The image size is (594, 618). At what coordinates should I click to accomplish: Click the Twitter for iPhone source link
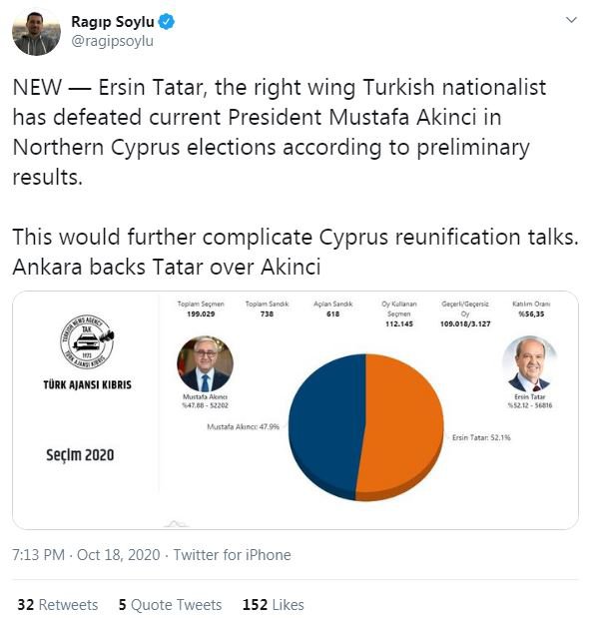(233, 555)
